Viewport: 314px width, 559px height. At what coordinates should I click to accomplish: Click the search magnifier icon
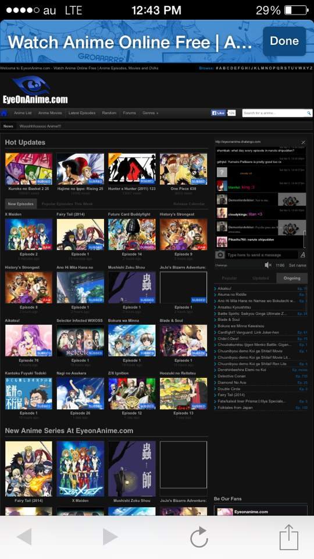309,113
